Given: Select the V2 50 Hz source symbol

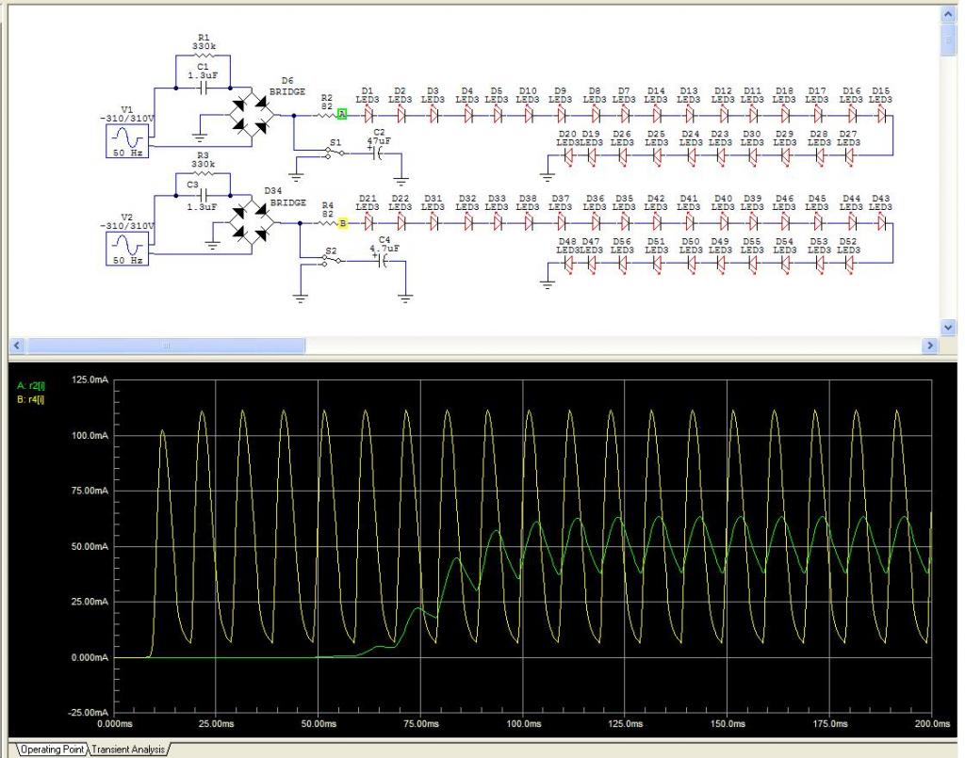Looking at the screenshot, I should click(125, 247).
